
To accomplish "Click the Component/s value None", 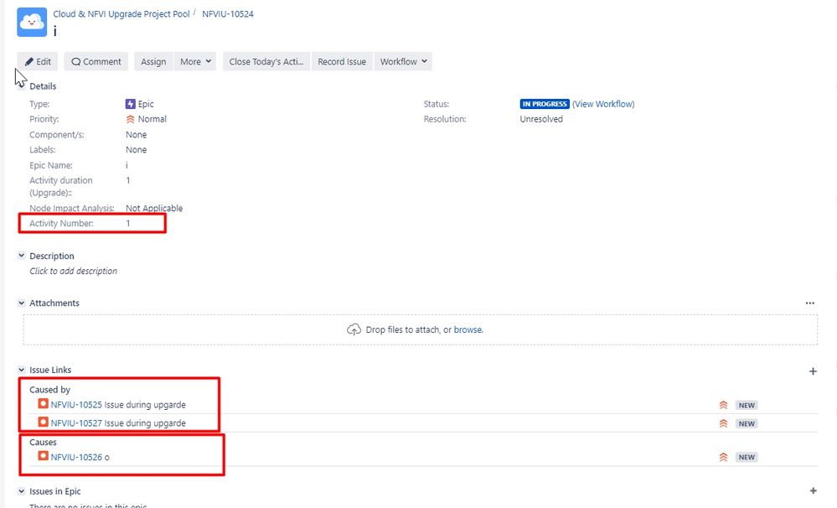I will point(136,135).
